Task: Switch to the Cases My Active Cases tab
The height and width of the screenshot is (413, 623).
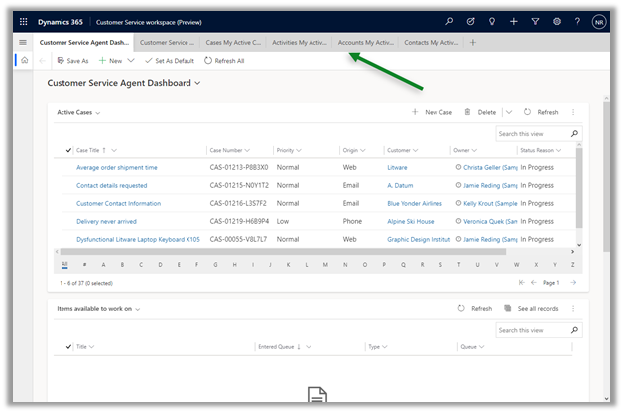Action: 233,43
